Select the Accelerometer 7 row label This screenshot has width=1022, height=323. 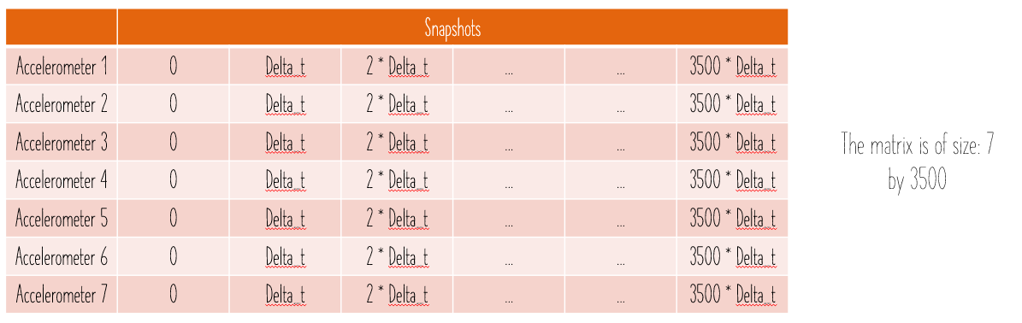(x=62, y=294)
